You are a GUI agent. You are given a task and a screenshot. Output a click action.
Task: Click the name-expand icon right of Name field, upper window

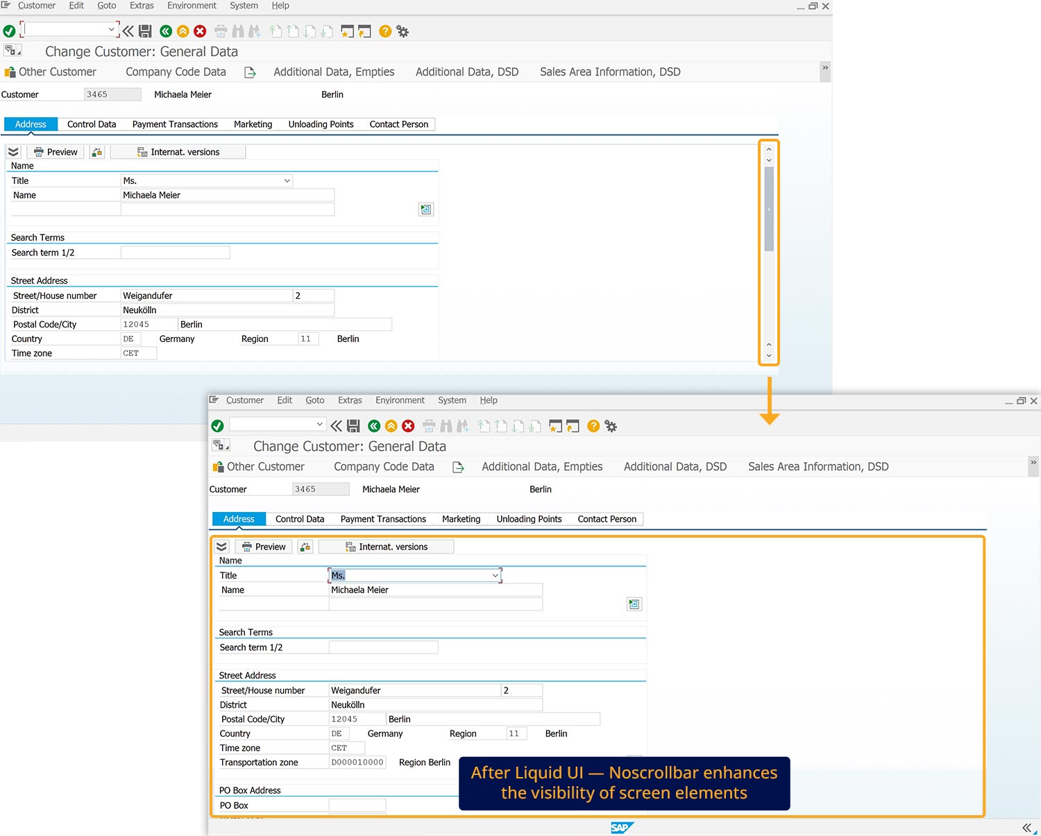pos(426,210)
